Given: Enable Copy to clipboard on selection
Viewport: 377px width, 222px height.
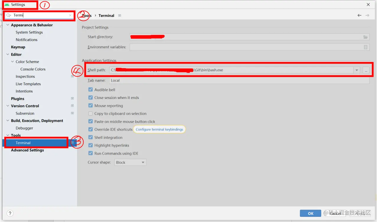Looking at the screenshot, I should (x=91, y=113).
